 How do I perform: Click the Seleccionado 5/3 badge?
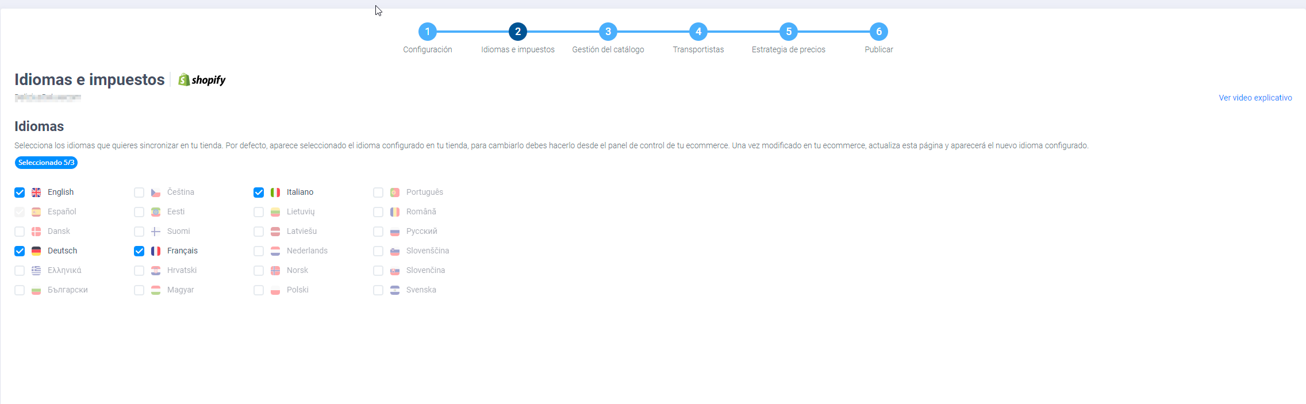click(46, 163)
